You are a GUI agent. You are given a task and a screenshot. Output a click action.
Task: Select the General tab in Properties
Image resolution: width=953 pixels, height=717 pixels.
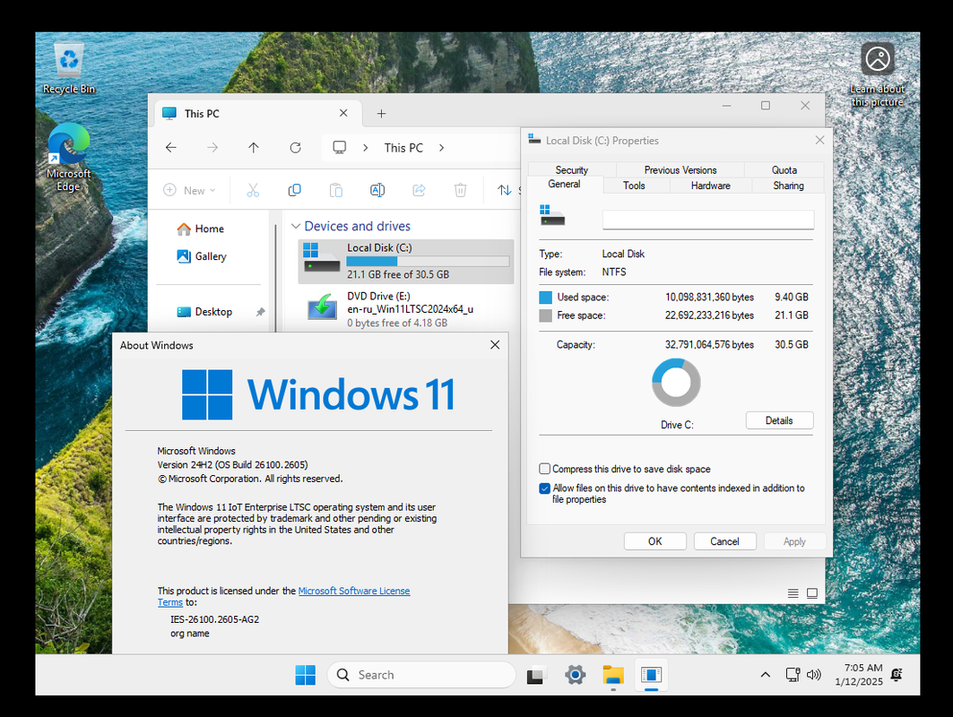(x=564, y=184)
